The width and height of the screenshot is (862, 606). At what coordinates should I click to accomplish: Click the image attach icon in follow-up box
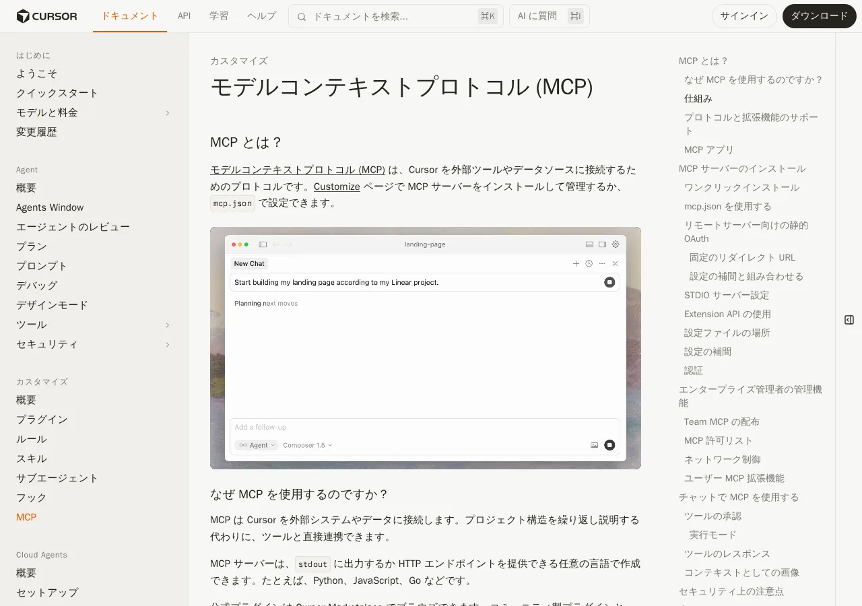(x=594, y=445)
